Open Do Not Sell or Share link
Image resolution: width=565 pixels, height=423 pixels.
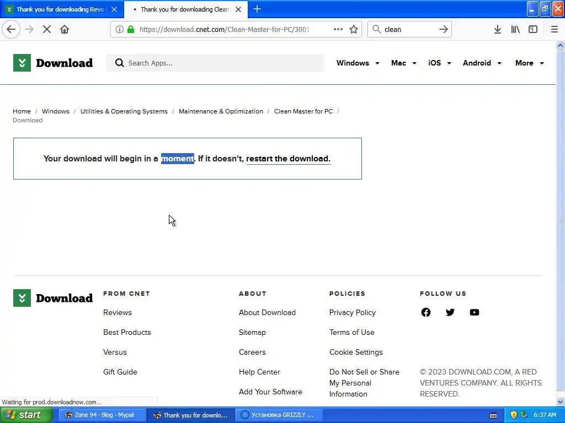pos(364,383)
